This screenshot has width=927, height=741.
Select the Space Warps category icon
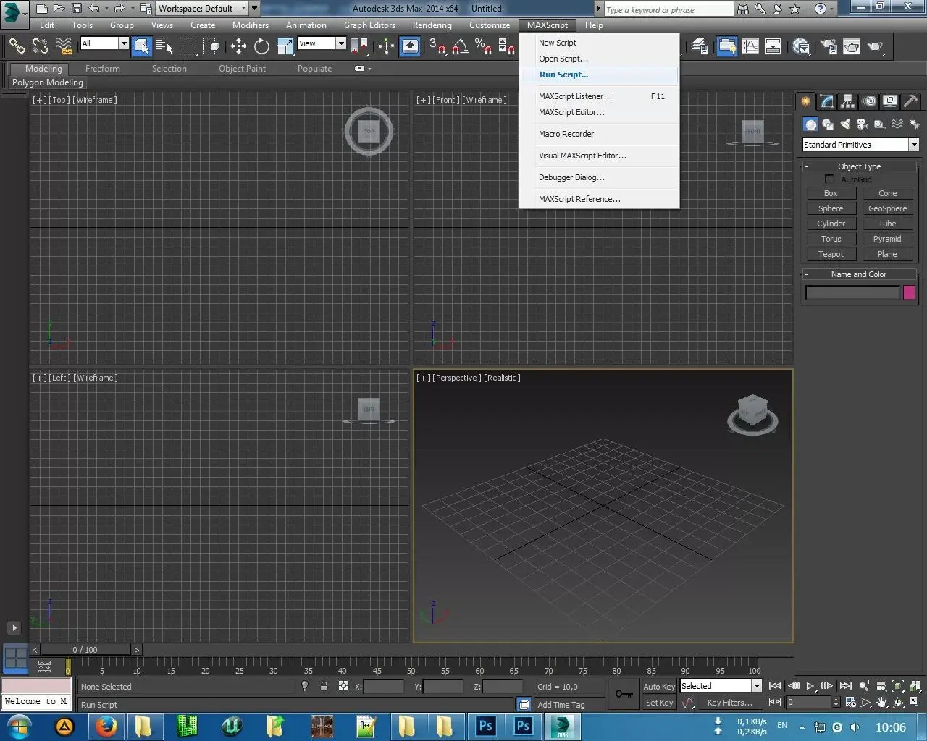point(897,124)
